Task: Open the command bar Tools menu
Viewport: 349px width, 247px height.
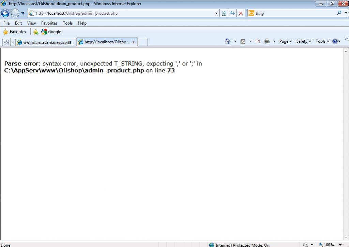Action: click(322, 41)
